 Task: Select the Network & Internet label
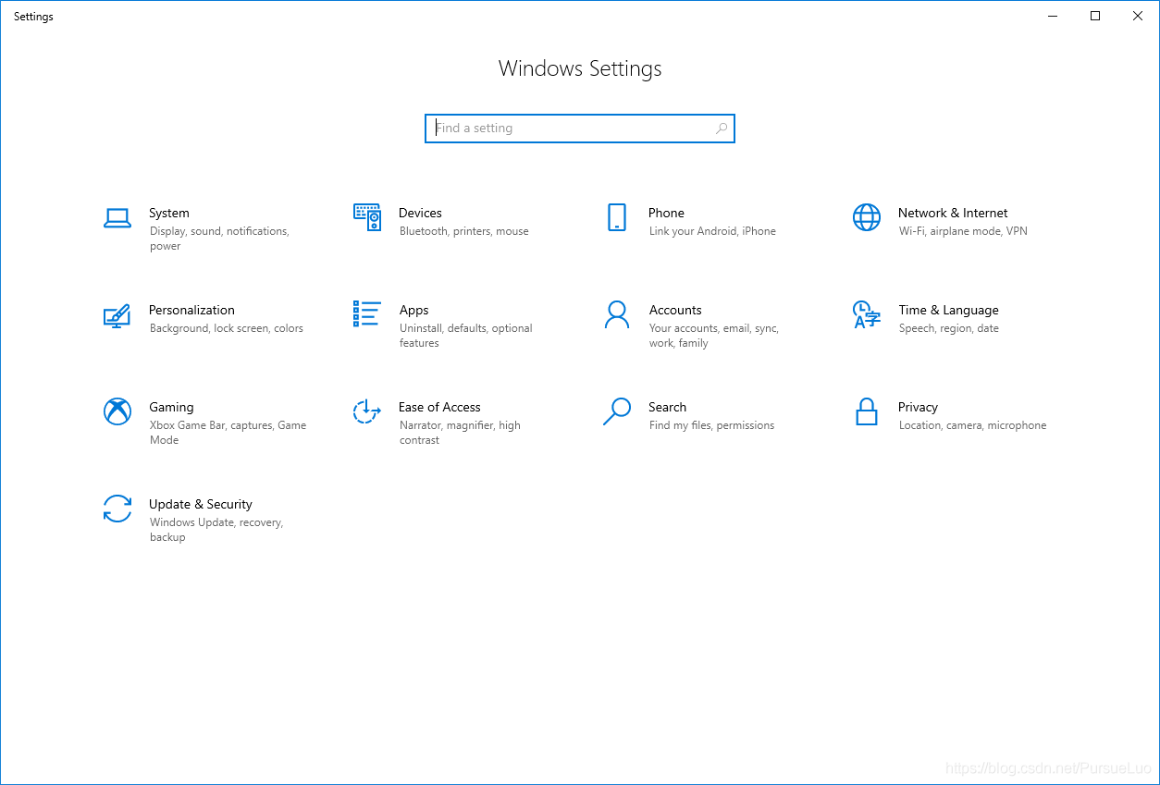953,213
